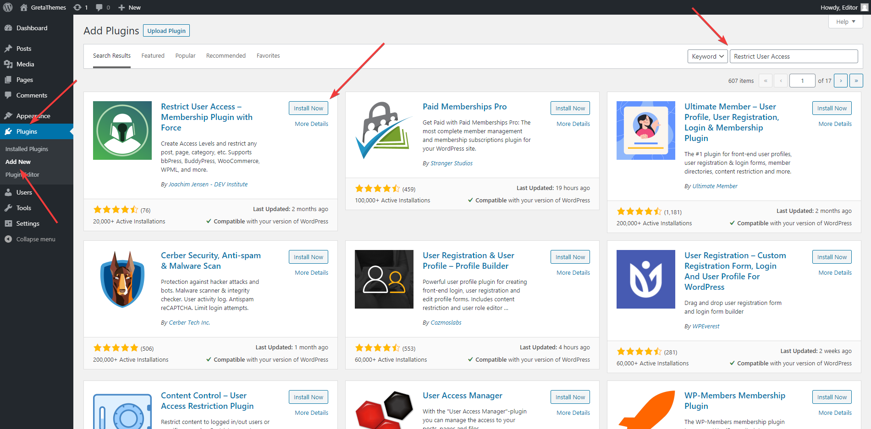This screenshot has height=429, width=871.
Task: Install Restrict User Access plugin
Action: (x=309, y=108)
